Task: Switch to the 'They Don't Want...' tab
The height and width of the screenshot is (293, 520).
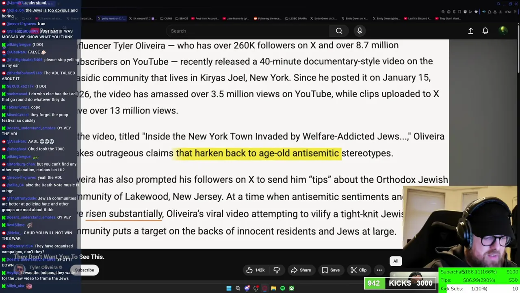Action: [449, 18]
